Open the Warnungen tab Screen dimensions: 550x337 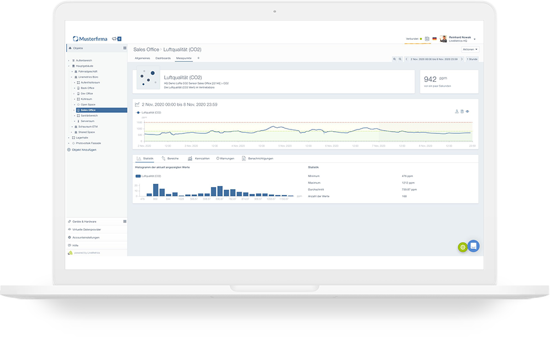tap(226, 158)
